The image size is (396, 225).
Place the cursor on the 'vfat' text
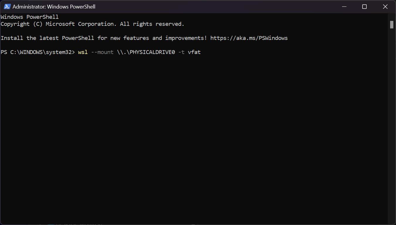click(x=194, y=52)
